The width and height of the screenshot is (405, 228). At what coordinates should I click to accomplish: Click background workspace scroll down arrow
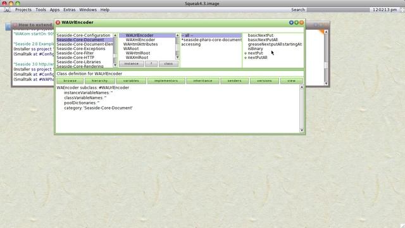coord(327,83)
